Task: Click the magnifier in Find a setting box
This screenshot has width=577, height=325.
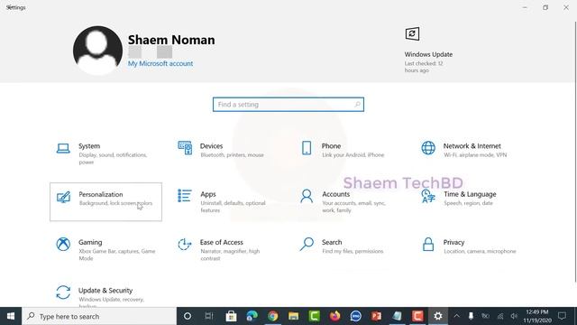Action: (x=357, y=105)
